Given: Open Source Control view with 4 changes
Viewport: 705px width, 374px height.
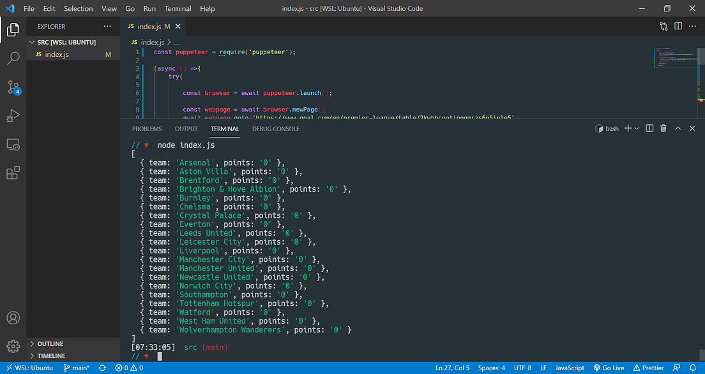Looking at the screenshot, I should point(13,87).
